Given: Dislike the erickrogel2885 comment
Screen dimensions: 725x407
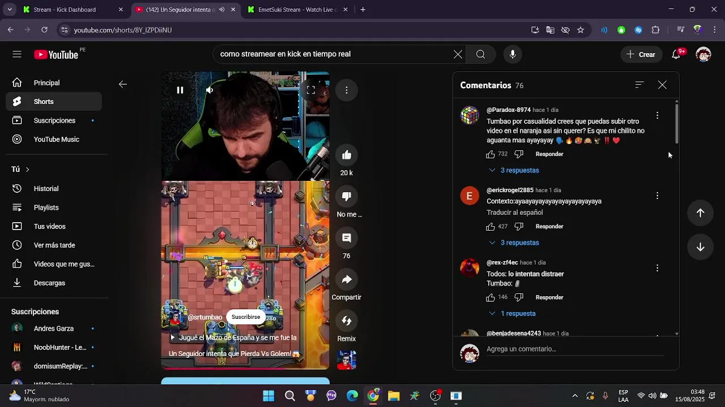Looking at the screenshot, I should 519,227.
